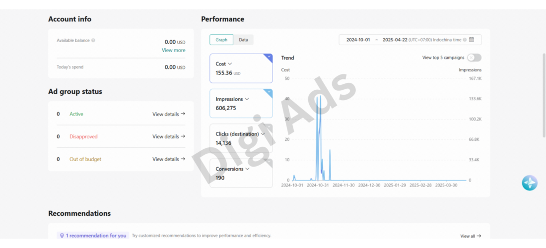This screenshot has width=546, height=248.
Task: Open View more under available balance
Action: [x=173, y=50]
